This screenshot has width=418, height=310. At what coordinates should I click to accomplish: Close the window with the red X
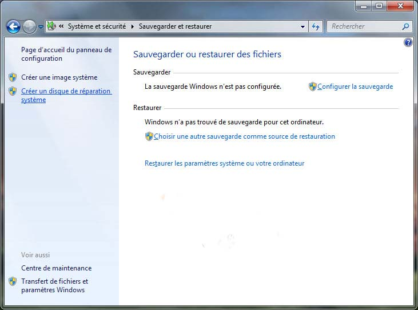pyautogui.click(x=400, y=6)
